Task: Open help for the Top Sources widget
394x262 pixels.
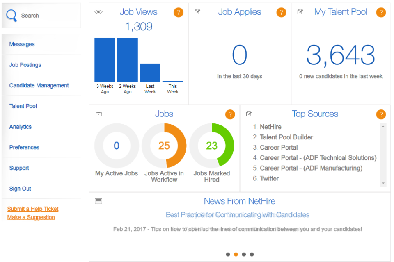Action: (381, 114)
